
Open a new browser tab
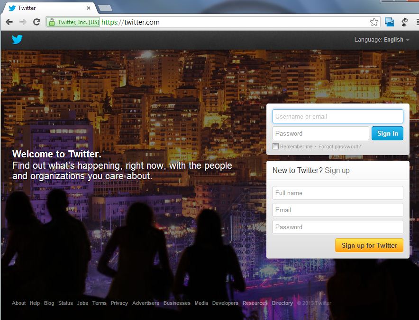pyautogui.click(x=105, y=8)
